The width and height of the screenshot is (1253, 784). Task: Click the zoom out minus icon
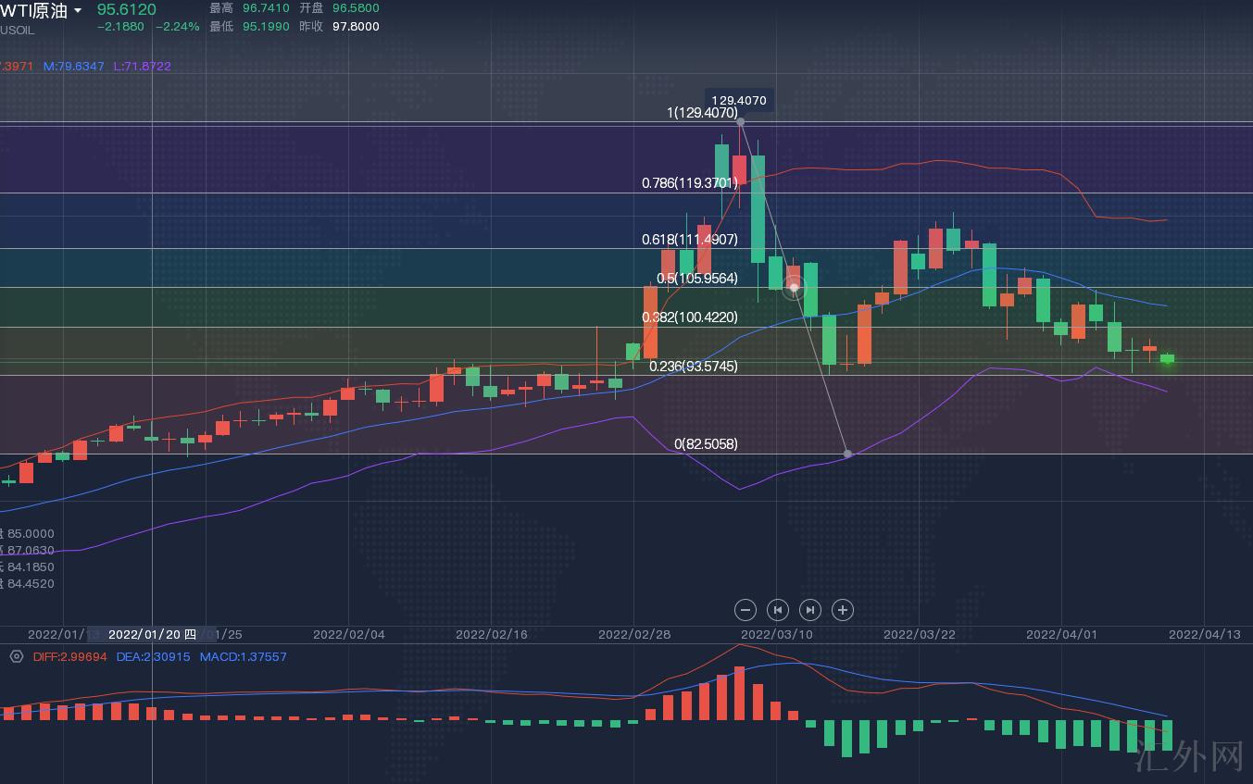click(x=746, y=609)
